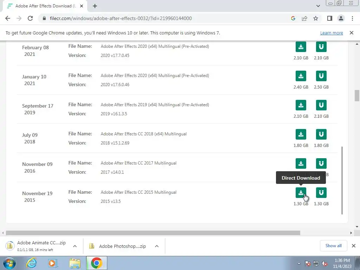Viewport: 360px width, 270px height.
Task: Select date text 'July 09 2018'
Action: coord(30,138)
